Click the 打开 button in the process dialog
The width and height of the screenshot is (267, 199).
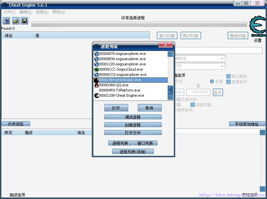pos(116,108)
